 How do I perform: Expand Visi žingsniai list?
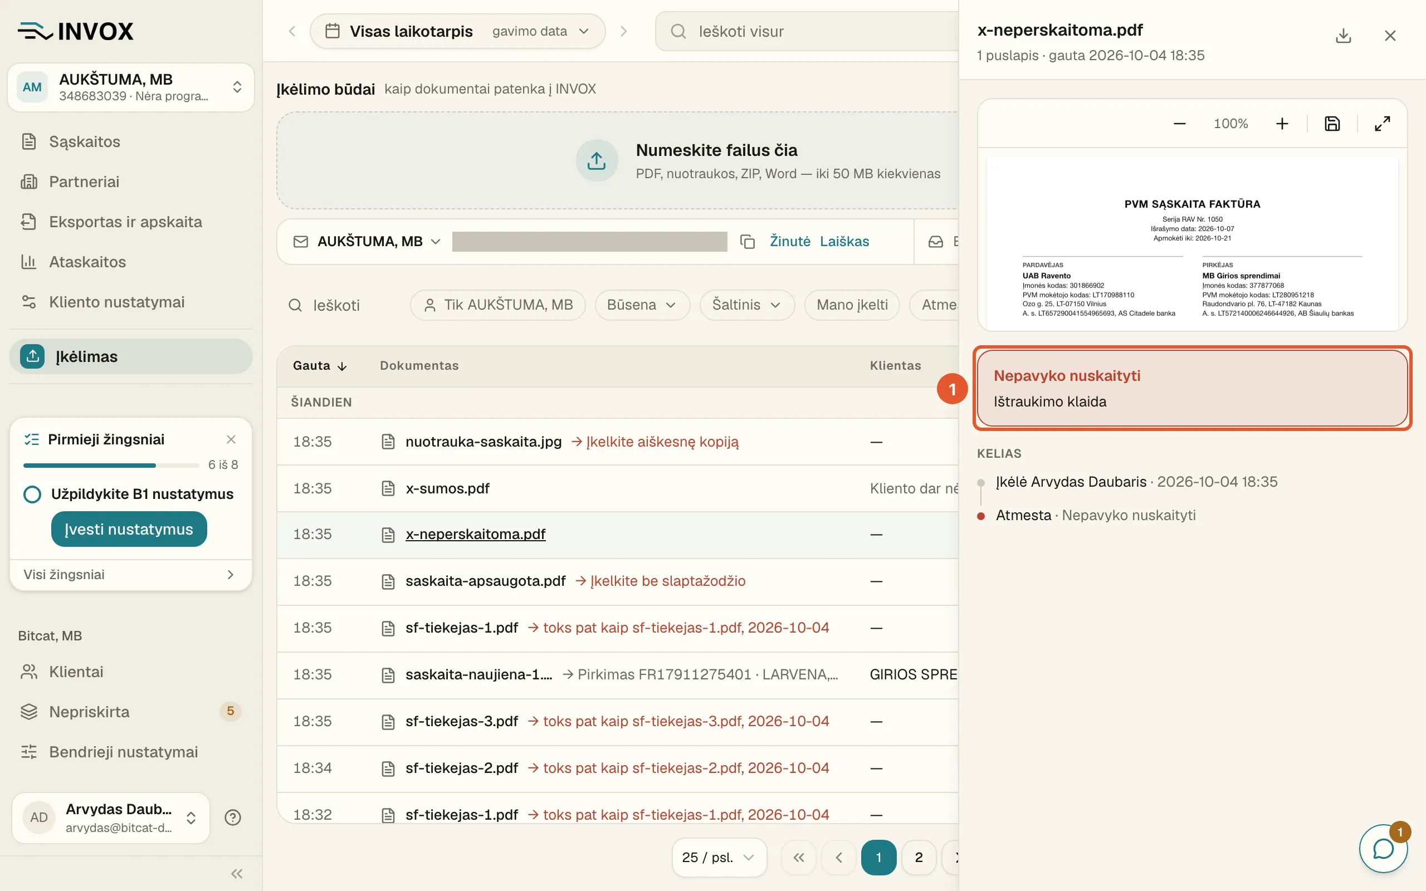pos(131,575)
